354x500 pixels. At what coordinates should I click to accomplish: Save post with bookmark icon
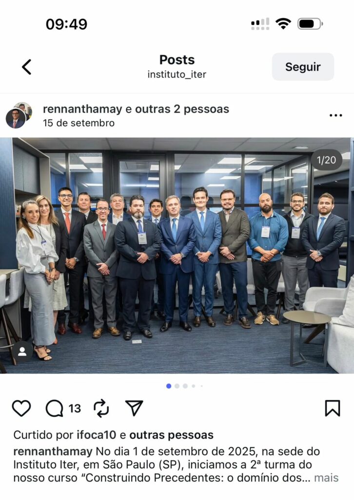pos(333,408)
